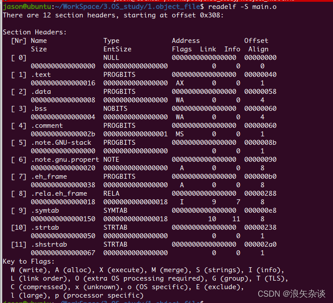This screenshot has height=303, width=333.
Task: Click the offset value '00000058'
Action: 260,92
